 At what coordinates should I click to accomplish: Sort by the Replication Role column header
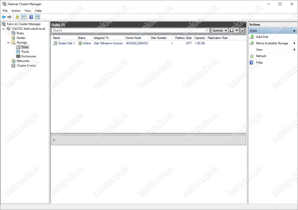(218, 38)
